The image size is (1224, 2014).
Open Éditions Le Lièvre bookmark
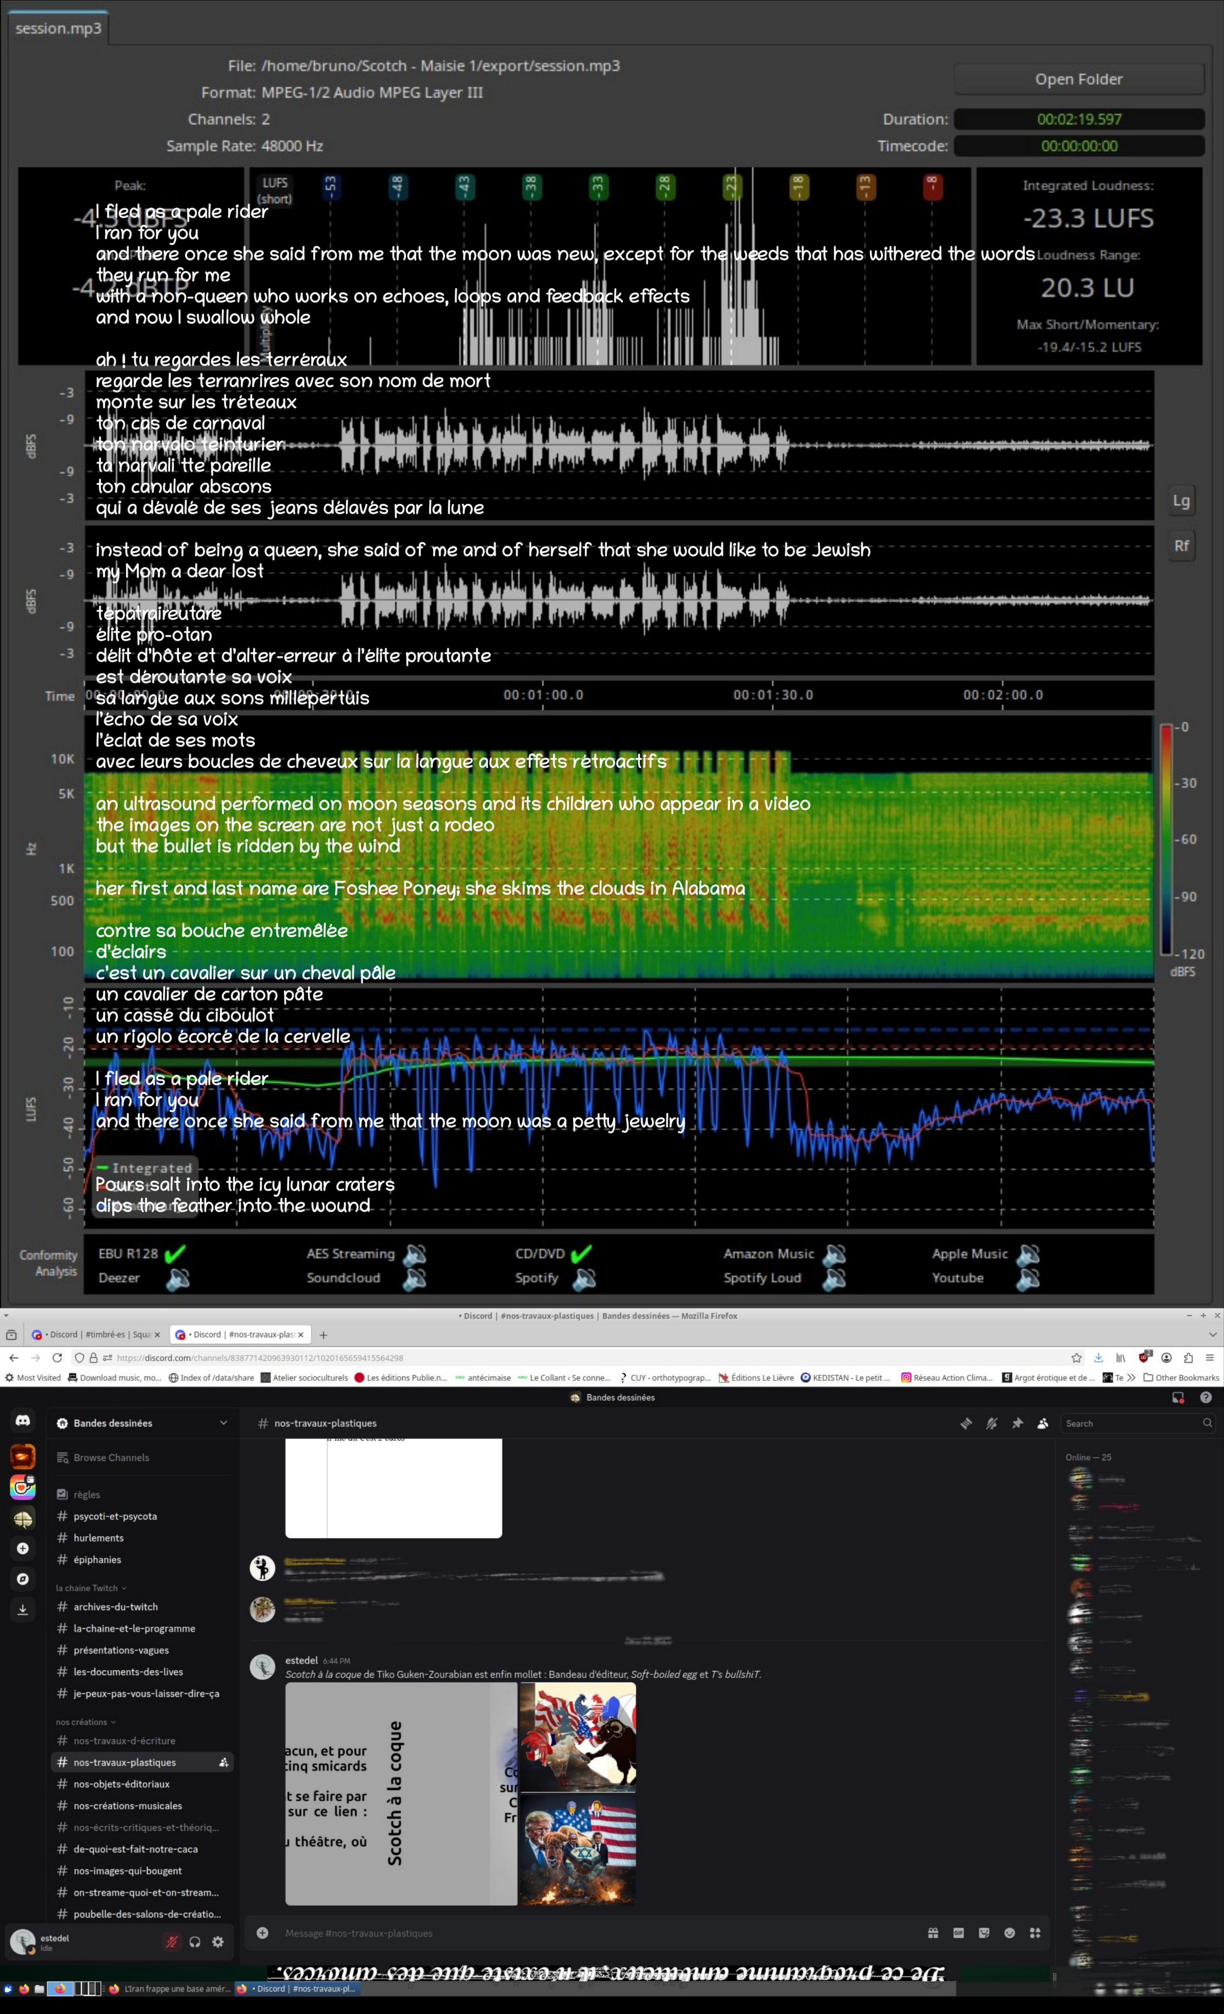point(756,1377)
